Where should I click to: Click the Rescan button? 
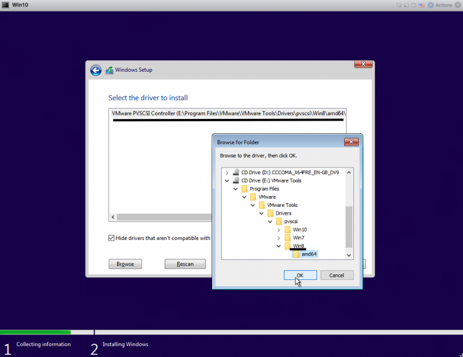pyautogui.click(x=185, y=264)
